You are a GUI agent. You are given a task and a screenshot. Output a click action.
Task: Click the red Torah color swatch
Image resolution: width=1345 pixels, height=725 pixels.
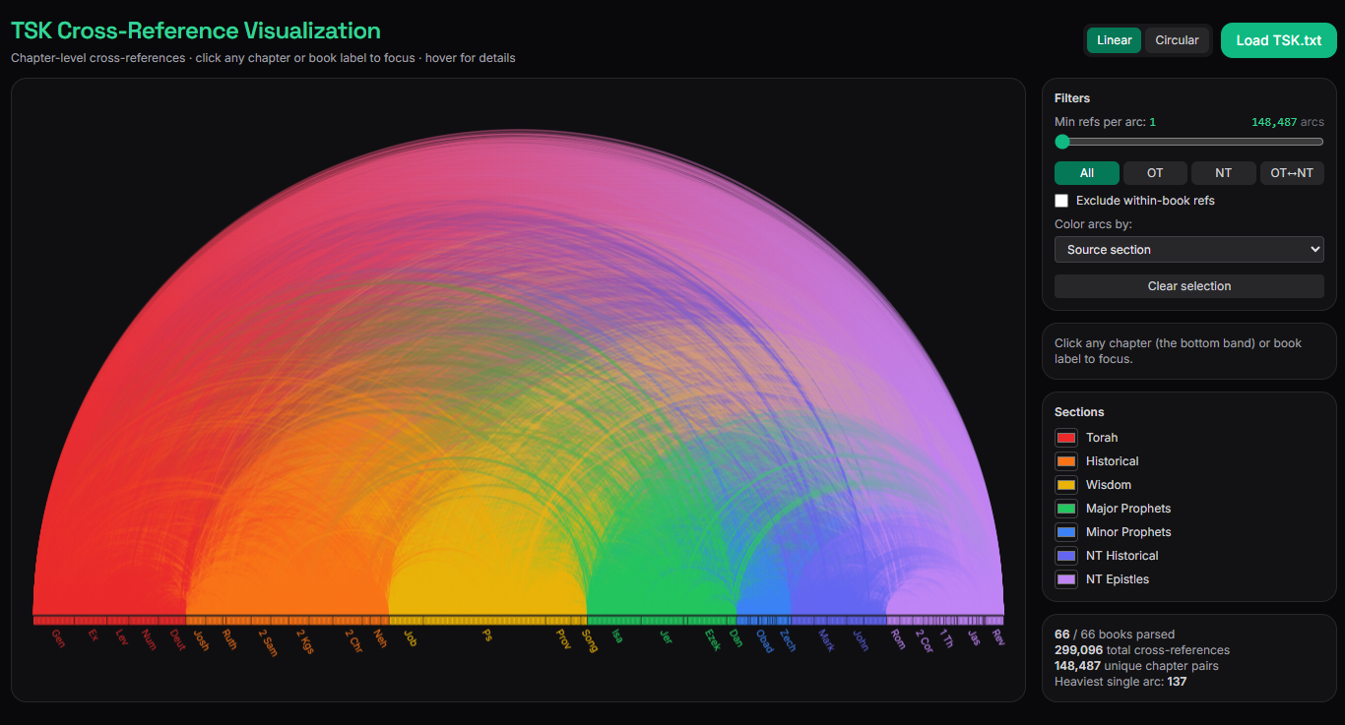(1066, 438)
